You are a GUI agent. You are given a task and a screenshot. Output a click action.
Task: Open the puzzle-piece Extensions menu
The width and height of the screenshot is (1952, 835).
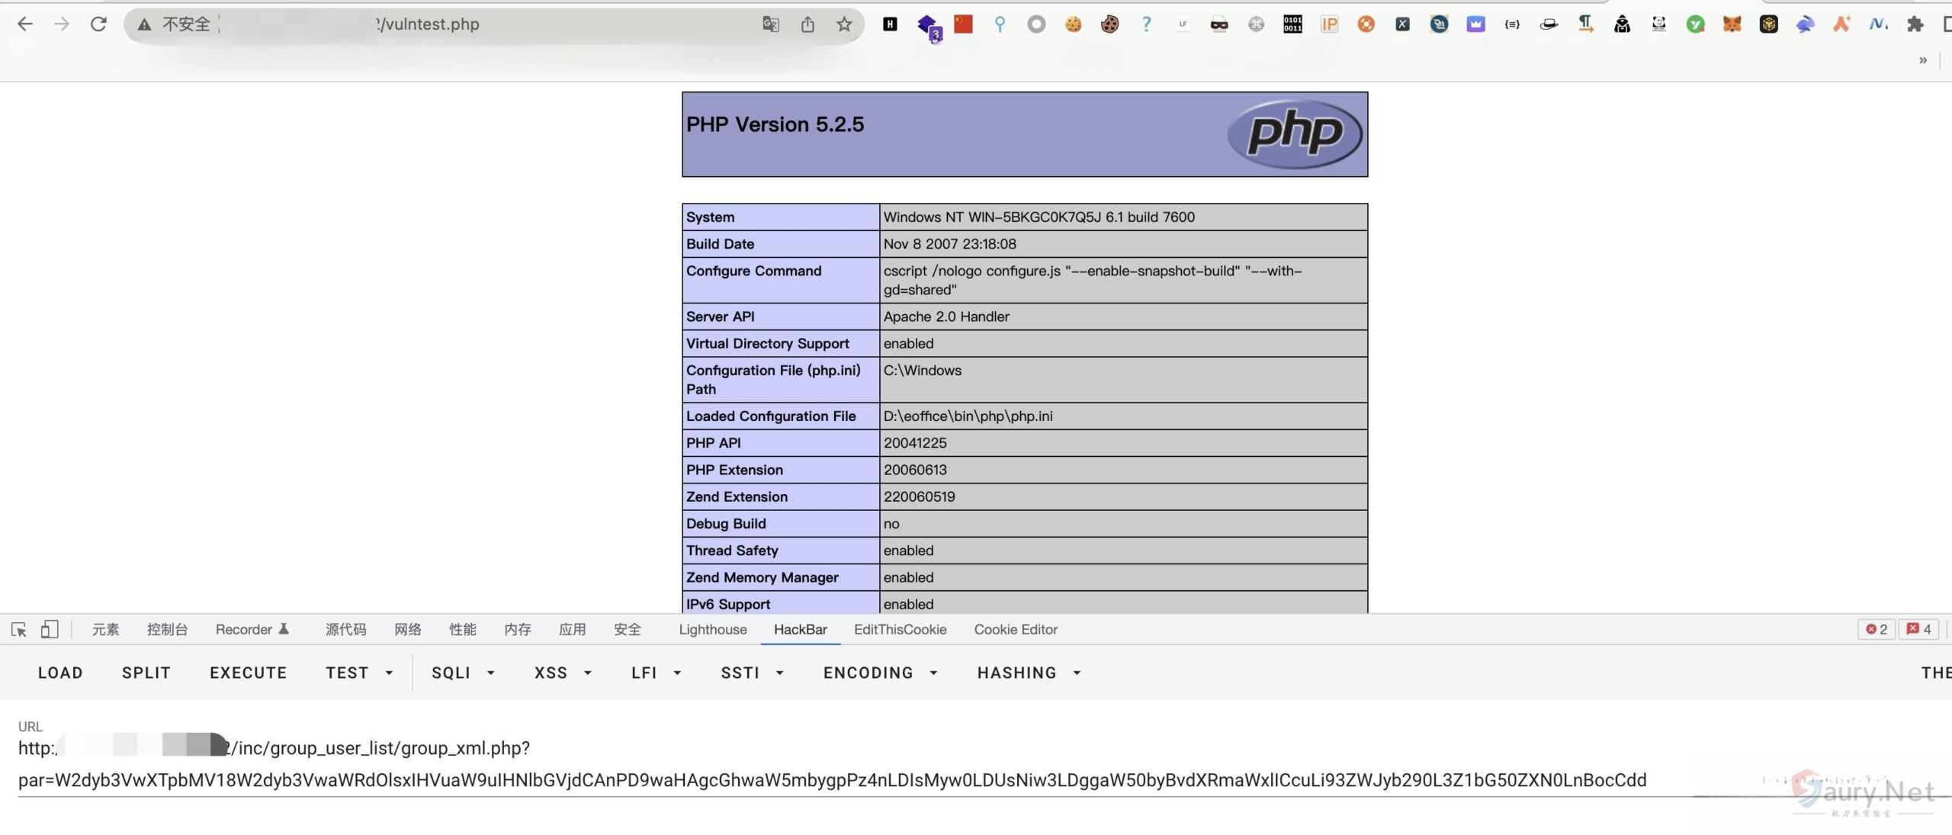[1915, 24]
